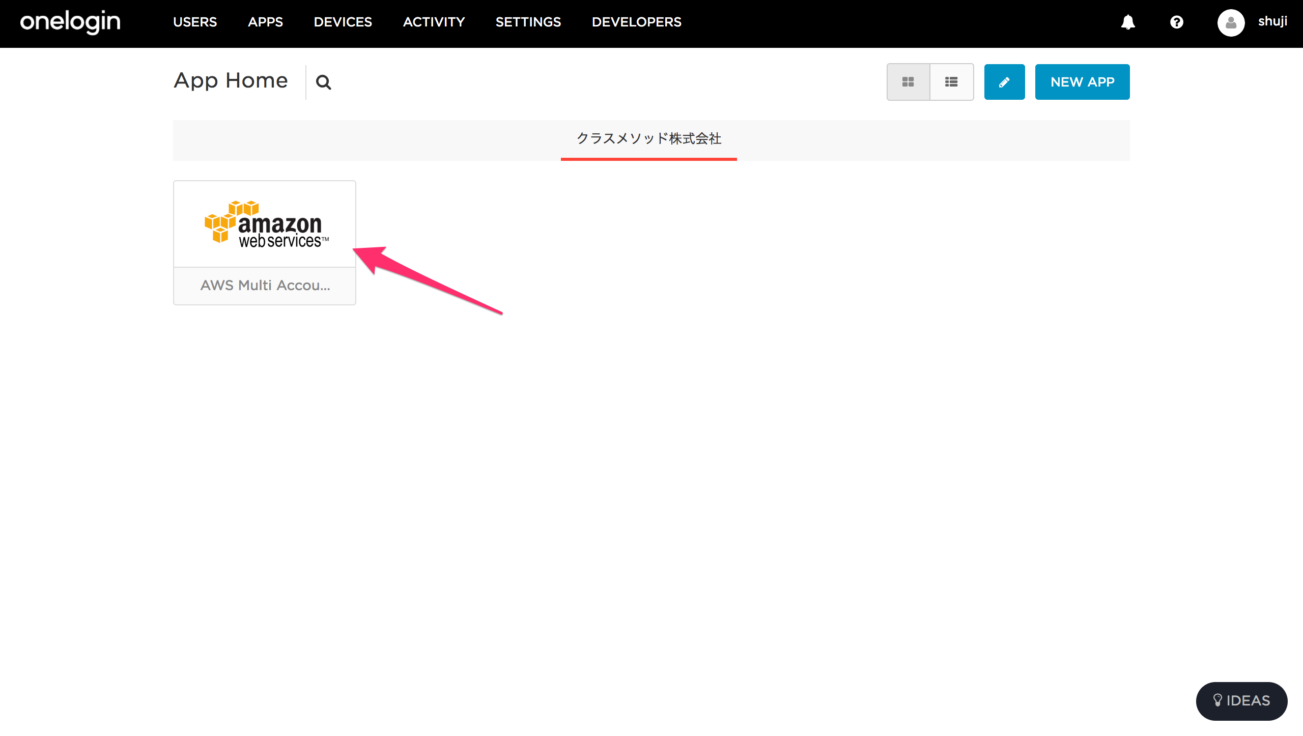Open the AWS Multi Account app tile

coord(264,224)
